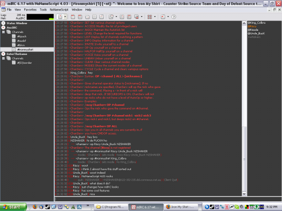Open the Tools menu
Viewport: 282px width, 211px height.
point(43,10)
